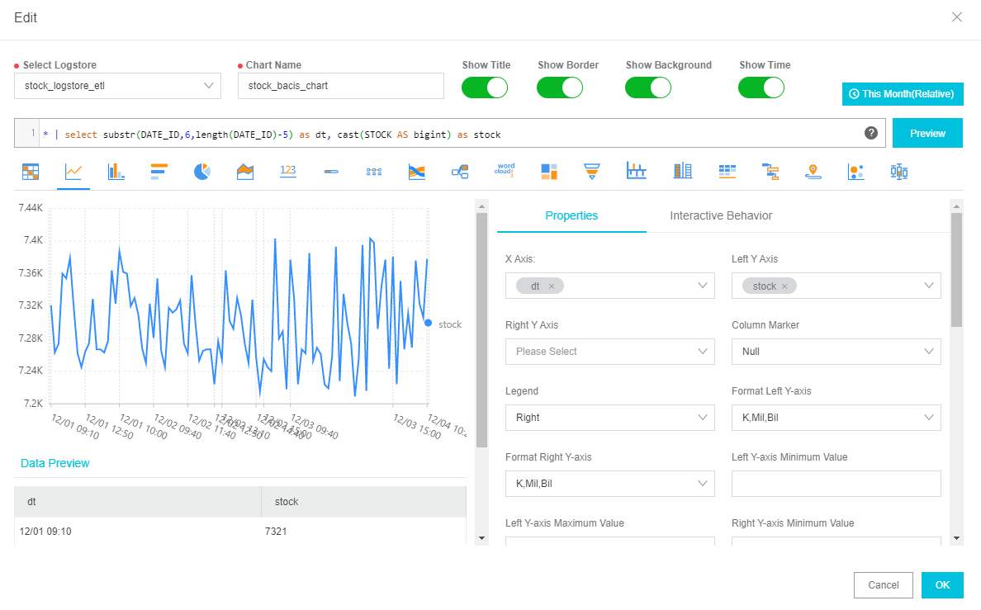Select the candlestick box chart icon
The image size is (981, 610).
[899, 172]
